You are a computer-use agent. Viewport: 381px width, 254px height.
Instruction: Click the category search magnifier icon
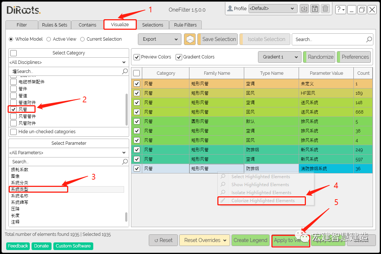pyautogui.click(x=125, y=71)
